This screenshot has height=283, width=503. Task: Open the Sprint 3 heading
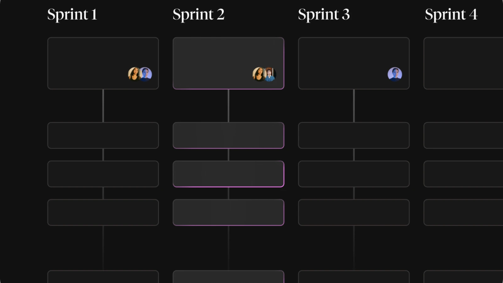point(324,14)
